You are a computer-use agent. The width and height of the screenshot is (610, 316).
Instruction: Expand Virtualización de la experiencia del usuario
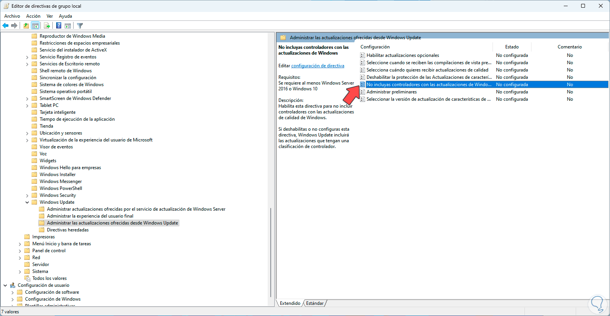coord(27,140)
